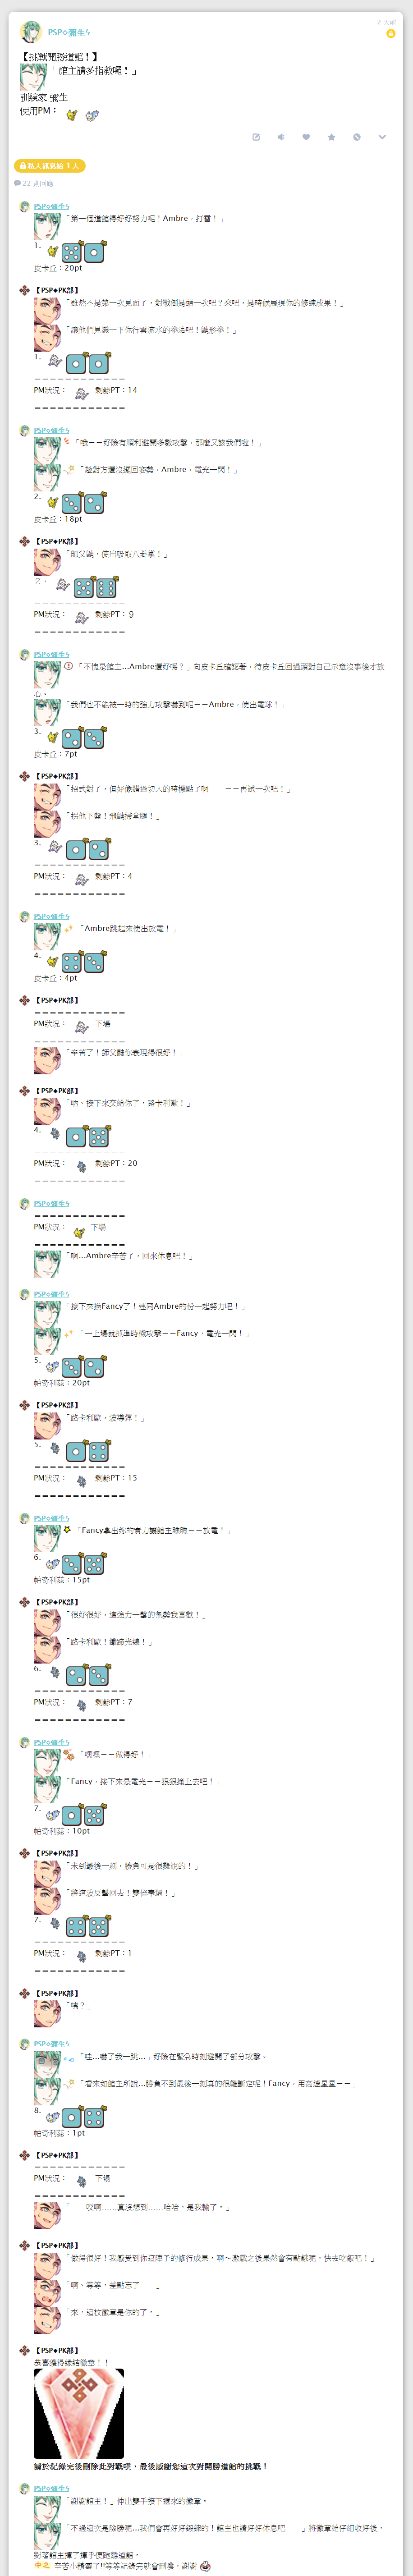The image size is (413, 2576).
Task: Click the edit plurk pencil icon
Action: [256, 137]
